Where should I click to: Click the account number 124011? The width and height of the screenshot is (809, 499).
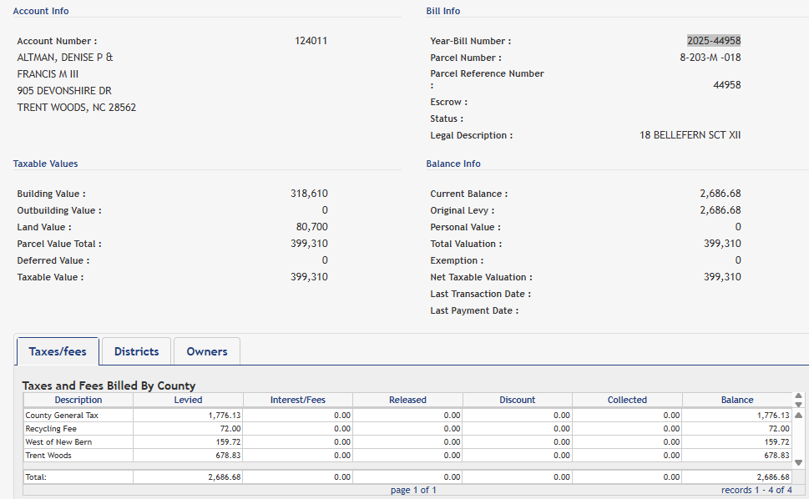(311, 41)
